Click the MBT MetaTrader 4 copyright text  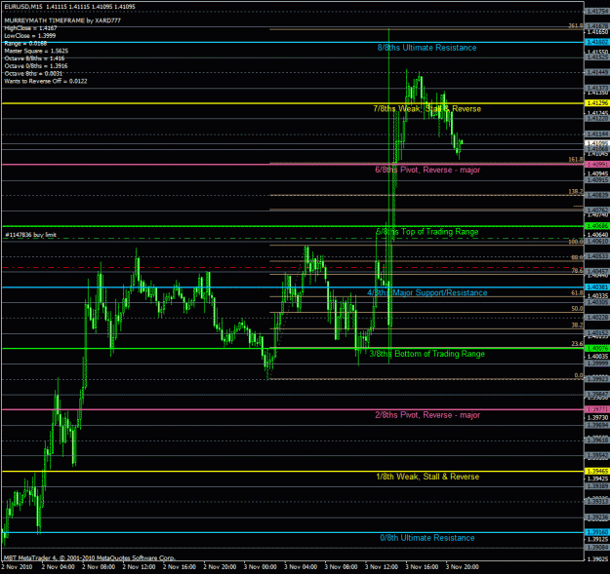[x=90, y=558]
